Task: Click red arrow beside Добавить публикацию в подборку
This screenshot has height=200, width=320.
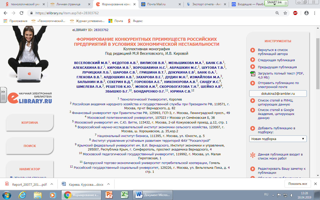Action: tap(252, 128)
